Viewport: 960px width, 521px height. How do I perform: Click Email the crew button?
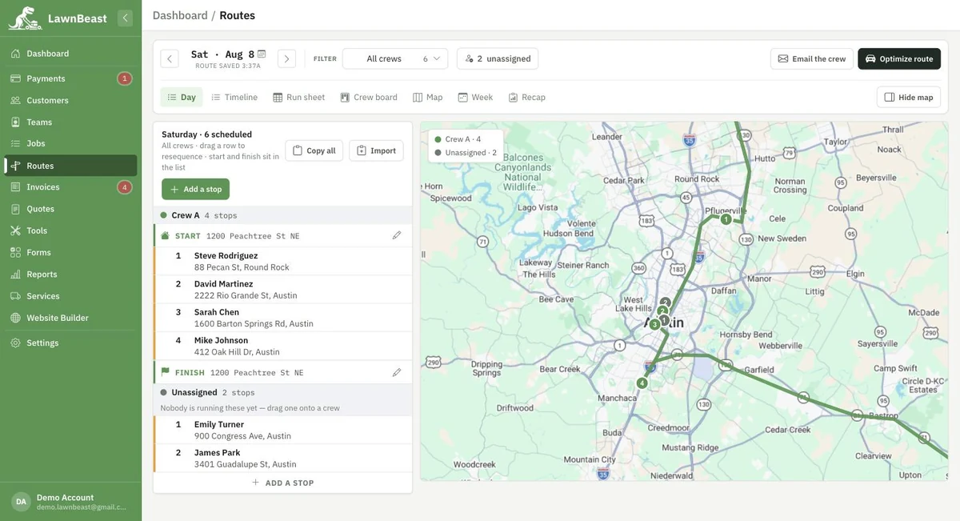tap(811, 58)
